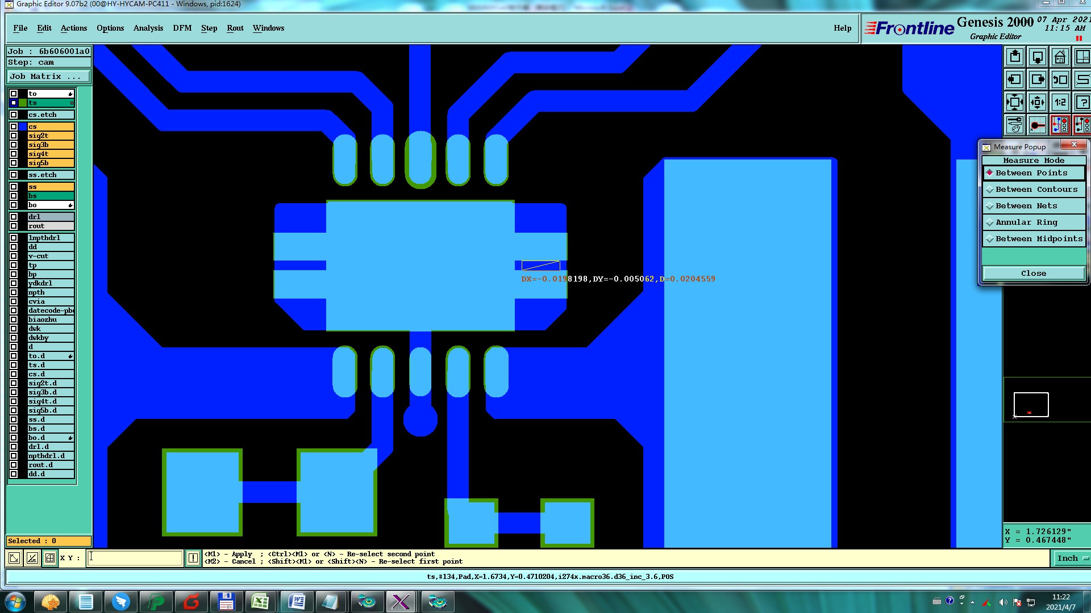Click Close in Measure Popup
The height and width of the screenshot is (613, 1091).
1033,274
